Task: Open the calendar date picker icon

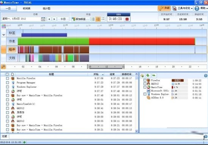Action: (x=43, y=19)
